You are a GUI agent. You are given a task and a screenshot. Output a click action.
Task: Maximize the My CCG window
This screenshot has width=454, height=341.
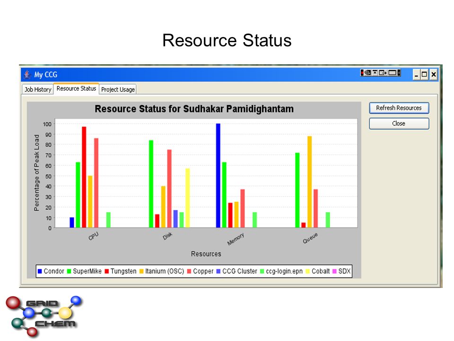click(x=424, y=75)
